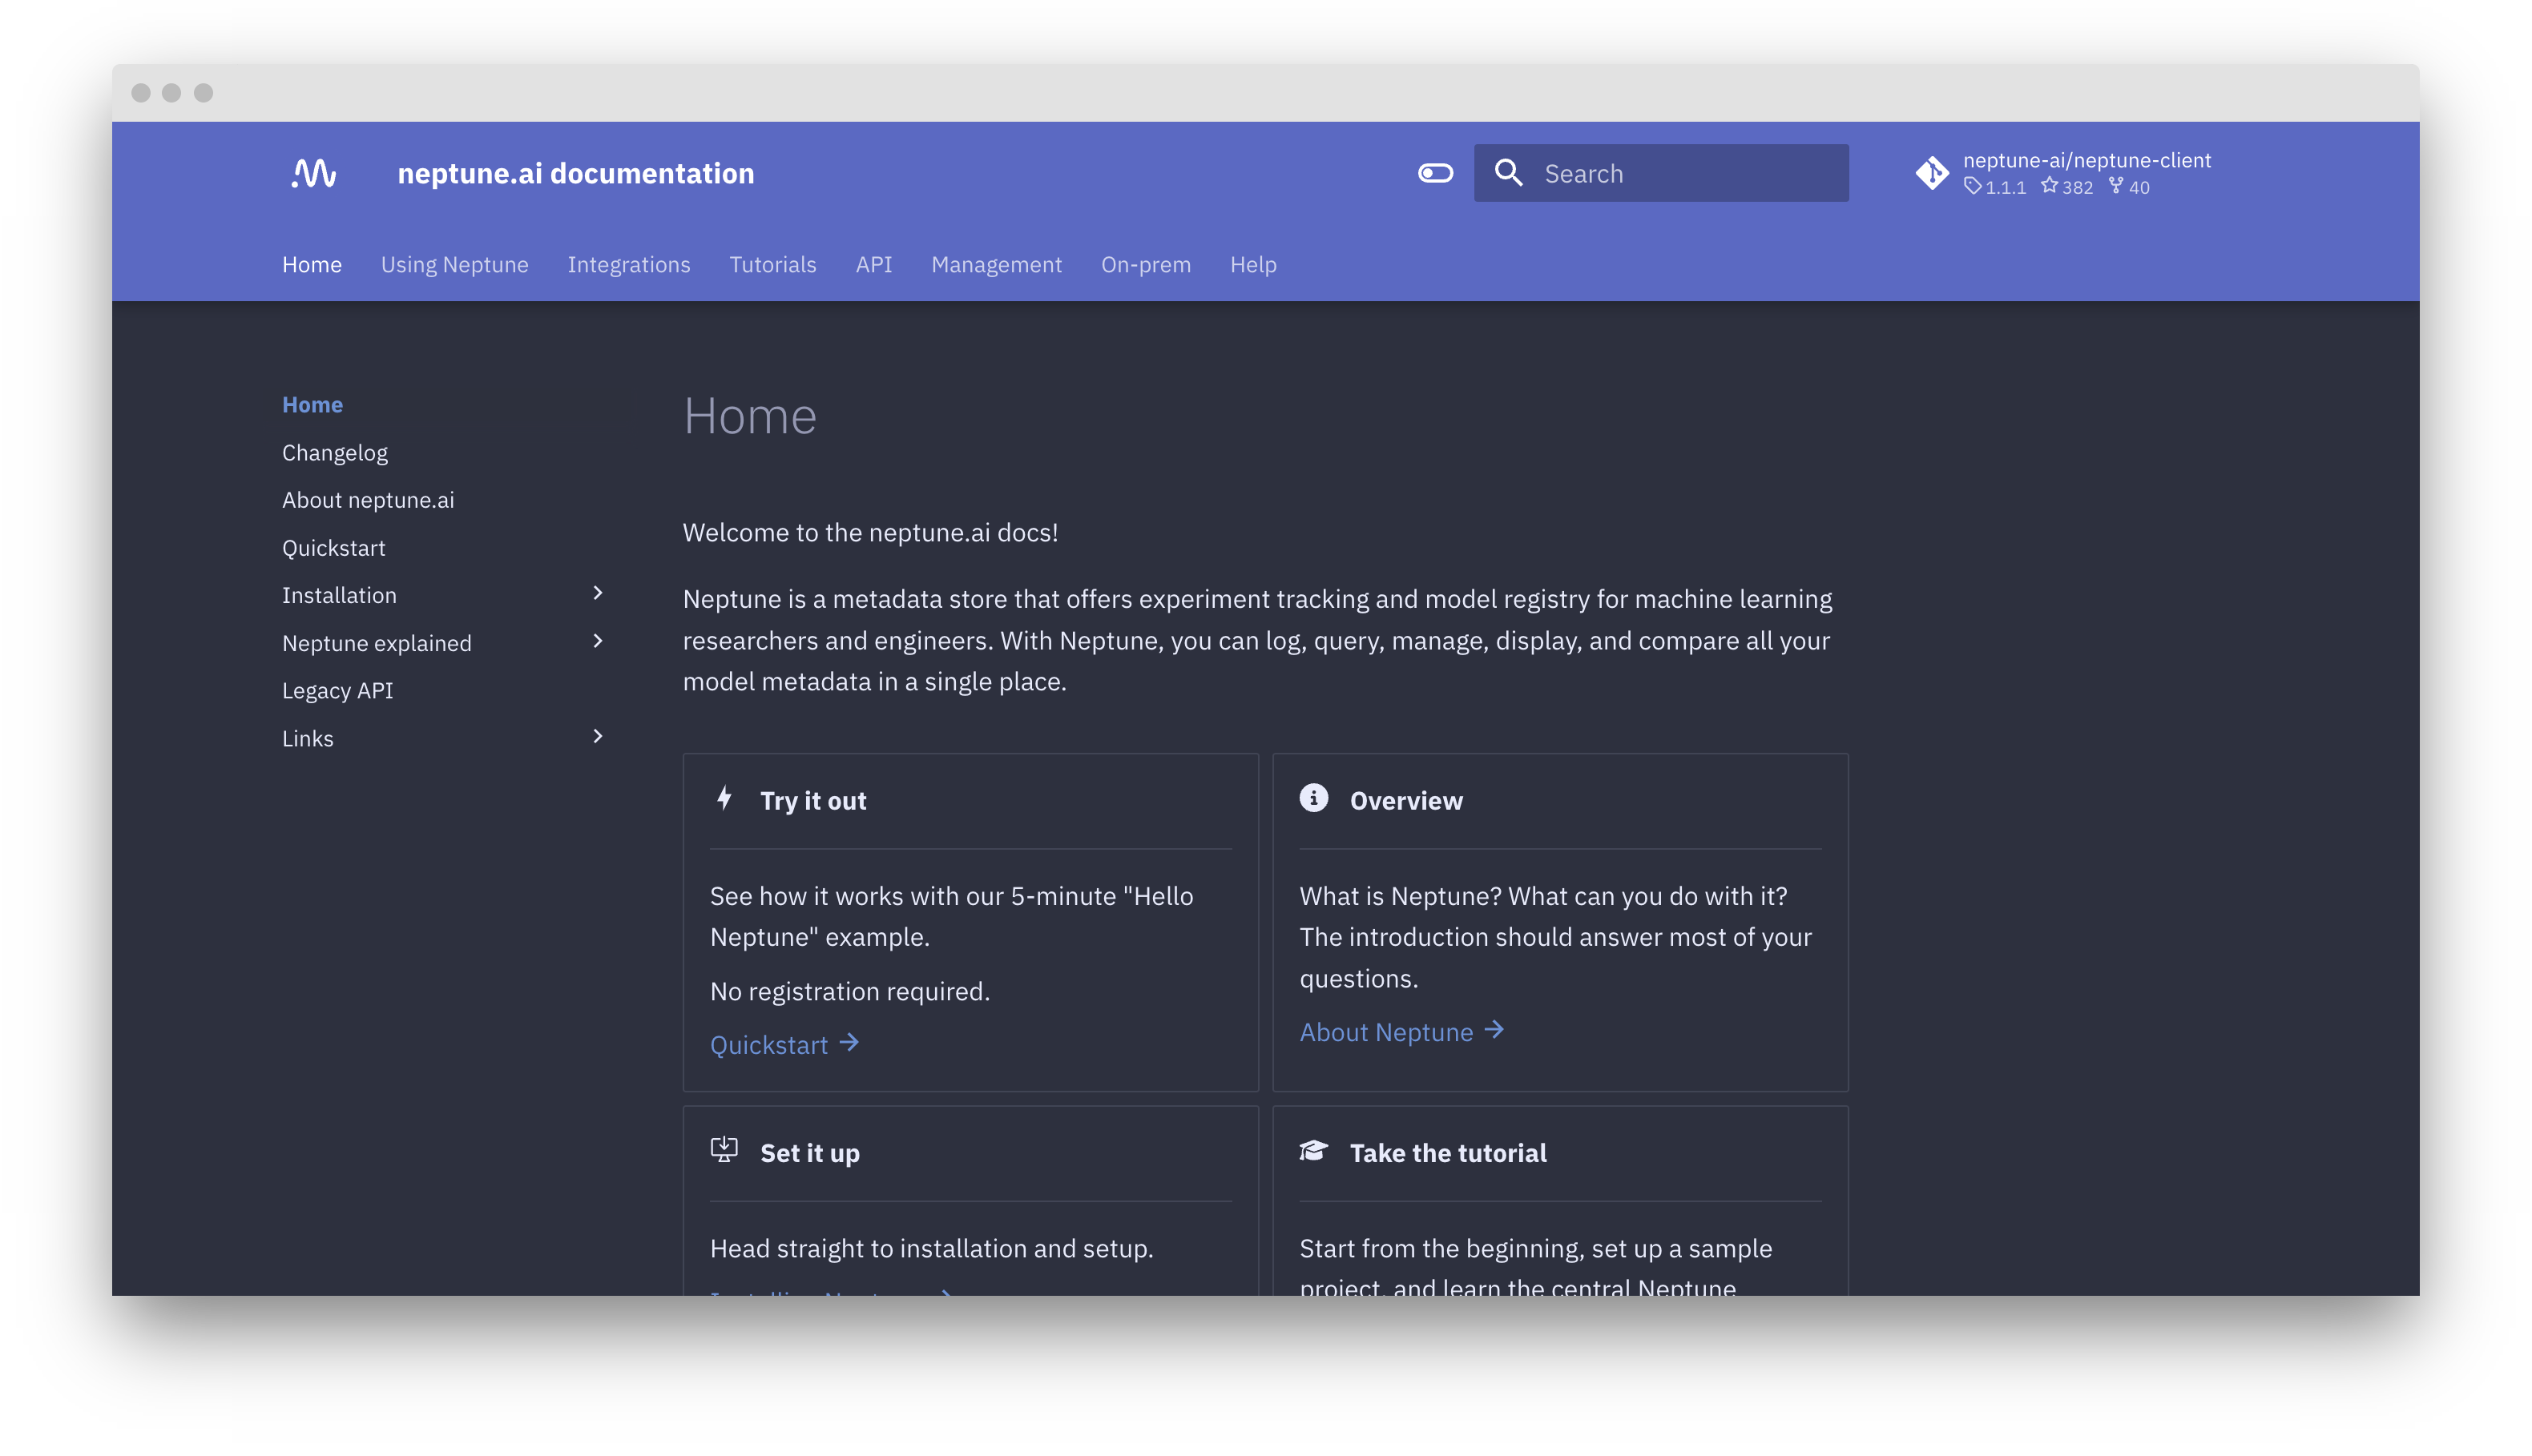Click the Set it up card heading
2532x1456 pixels.
tap(809, 1154)
